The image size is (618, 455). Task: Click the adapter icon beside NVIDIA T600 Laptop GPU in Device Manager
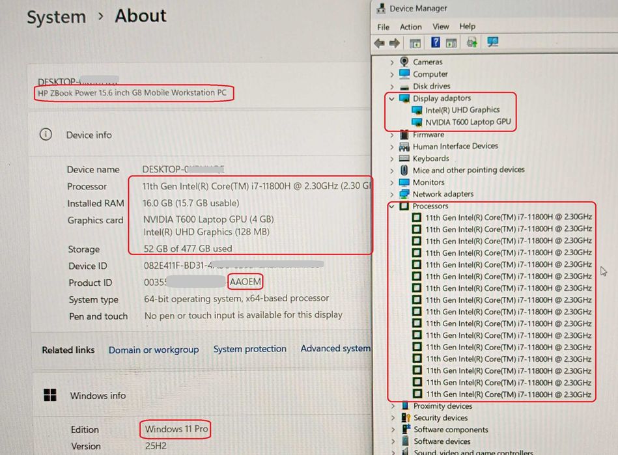pos(417,122)
